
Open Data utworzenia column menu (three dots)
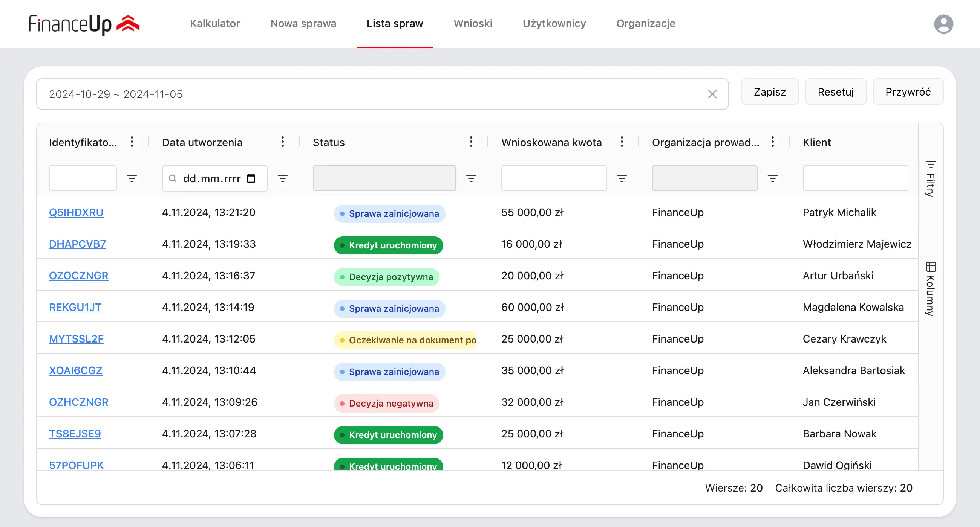point(282,142)
